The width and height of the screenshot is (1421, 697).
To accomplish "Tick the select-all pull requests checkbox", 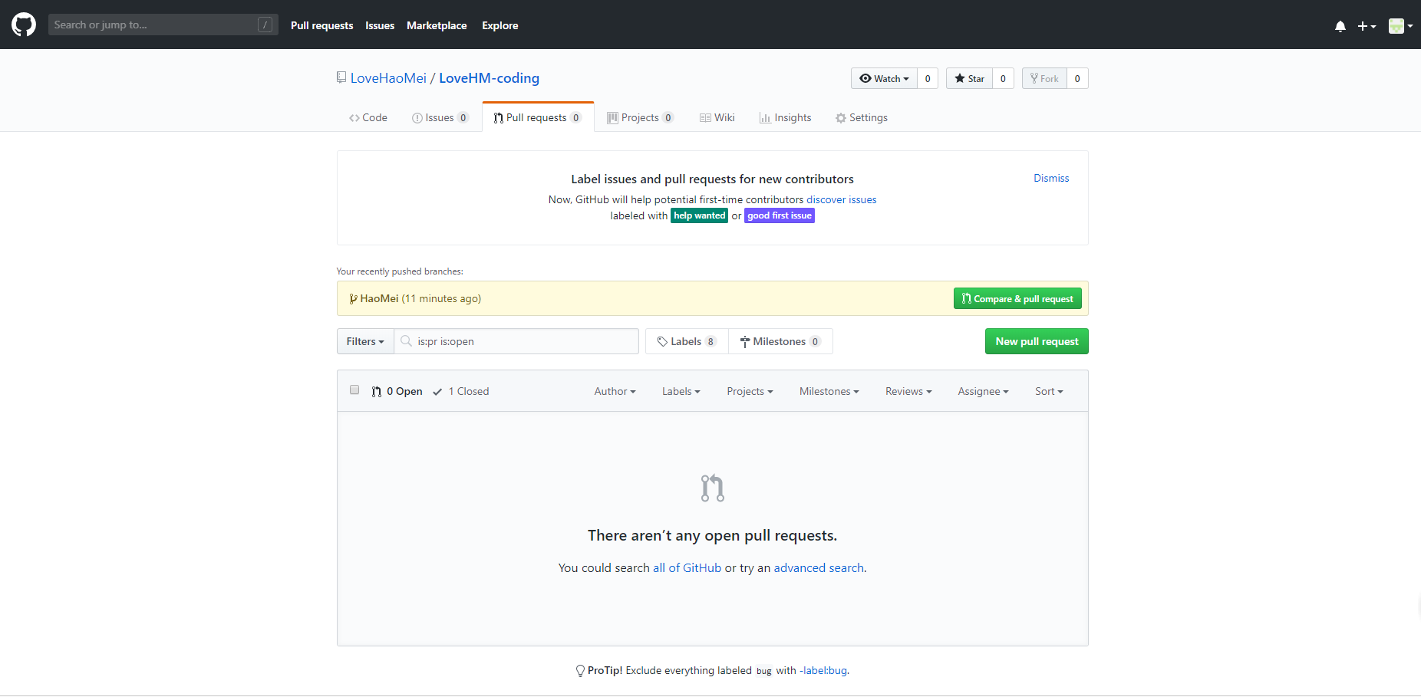I will pyautogui.click(x=354, y=390).
